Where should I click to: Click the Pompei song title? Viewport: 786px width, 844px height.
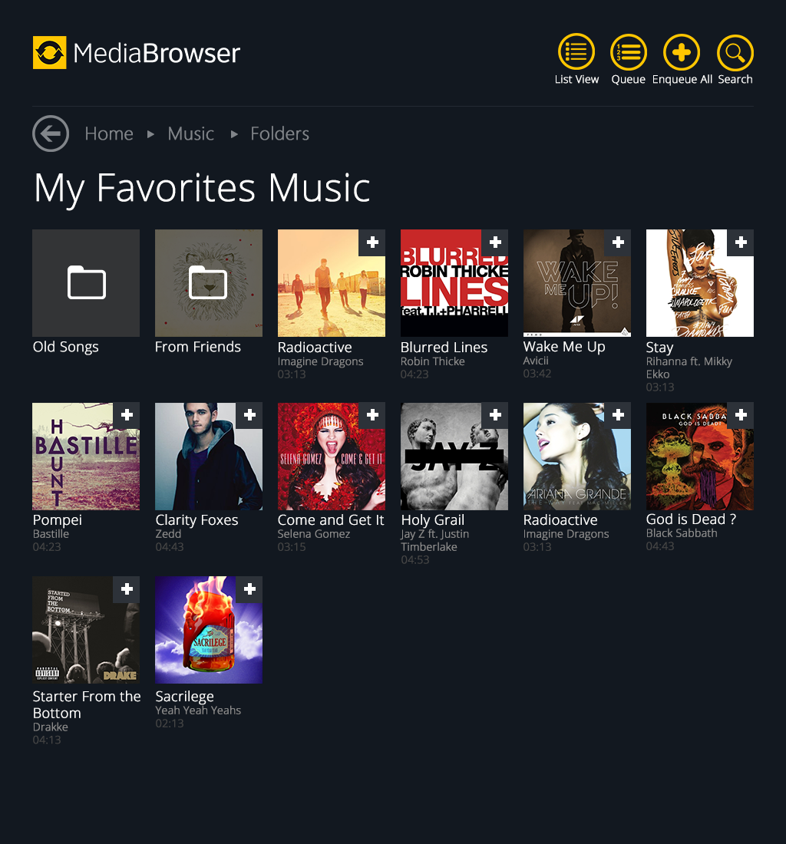coord(57,520)
